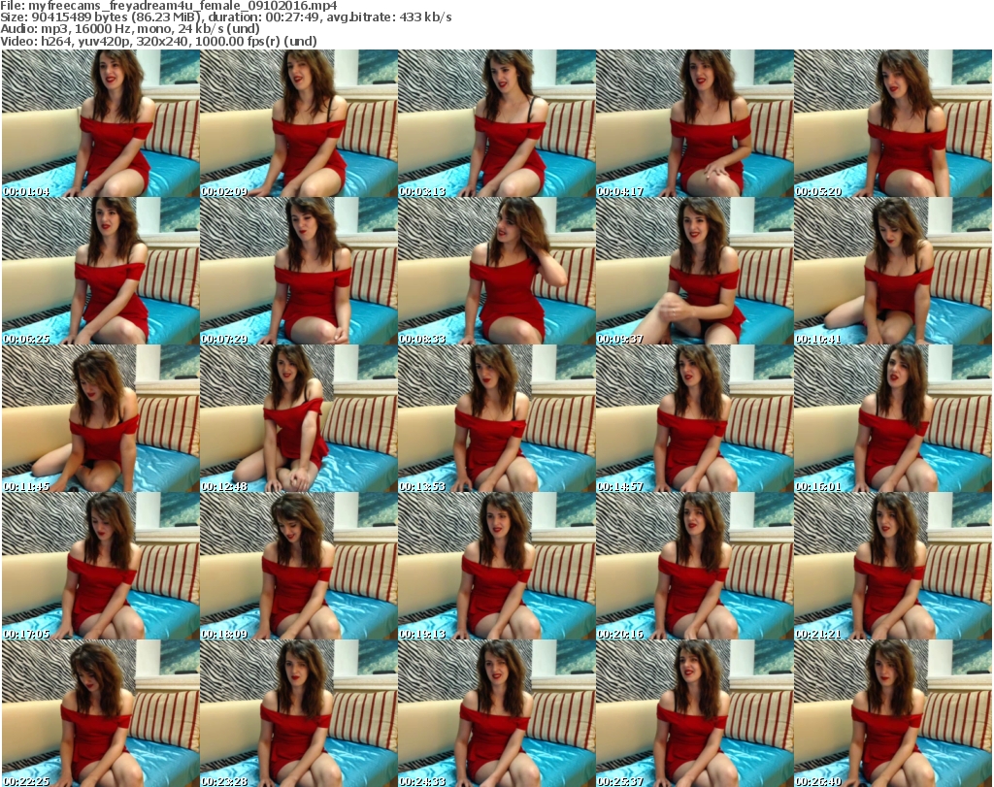This screenshot has height=787, width=994.
Task: Select the thumbnail frame at 00:09:37
Action: [x=695, y=271]
